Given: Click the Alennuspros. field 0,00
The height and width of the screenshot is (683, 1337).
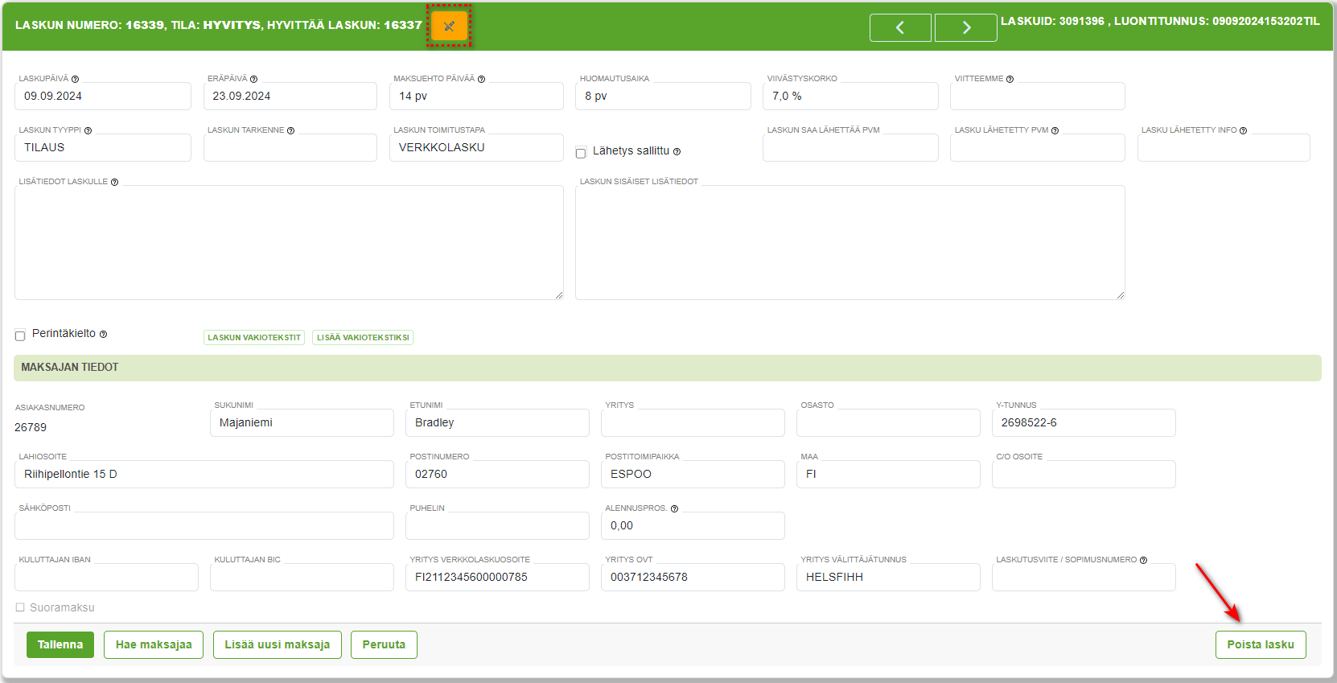Looking at the screenshot, I should [693, 525].
